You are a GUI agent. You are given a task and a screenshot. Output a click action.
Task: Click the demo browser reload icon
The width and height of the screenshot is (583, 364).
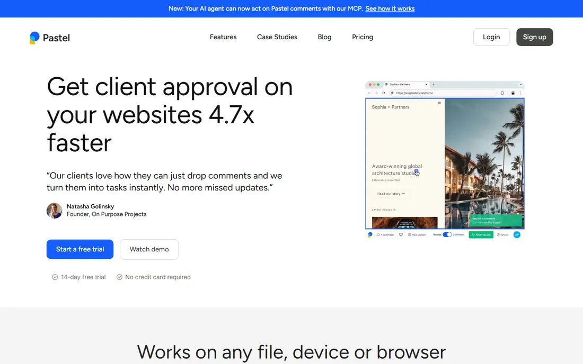(x=384, y=93)
